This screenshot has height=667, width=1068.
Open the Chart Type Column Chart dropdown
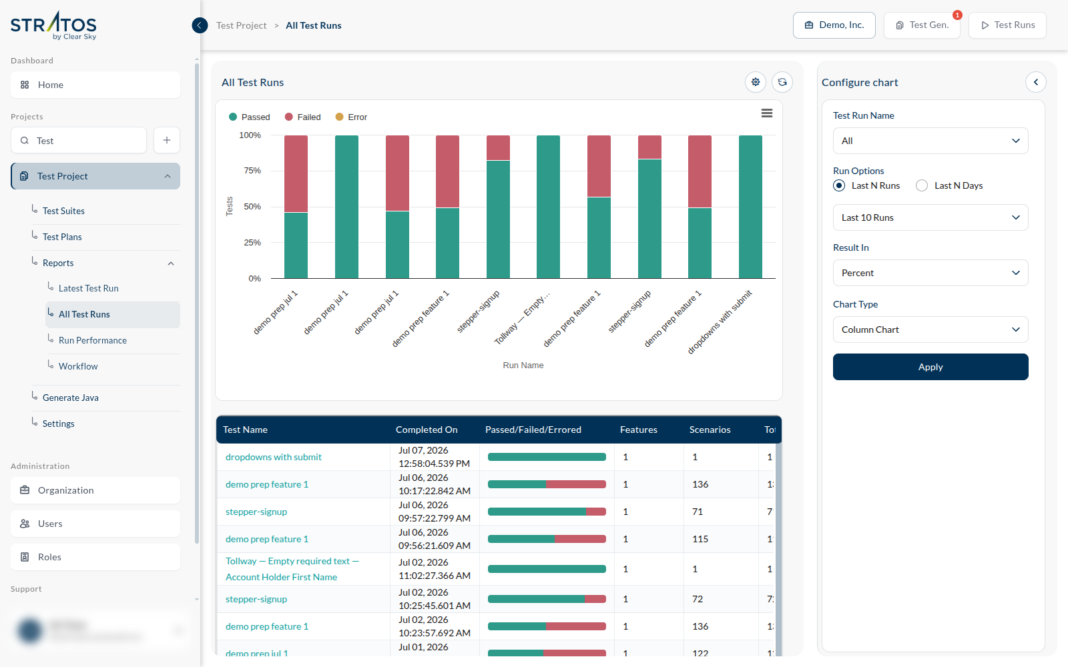pos(930,329)
